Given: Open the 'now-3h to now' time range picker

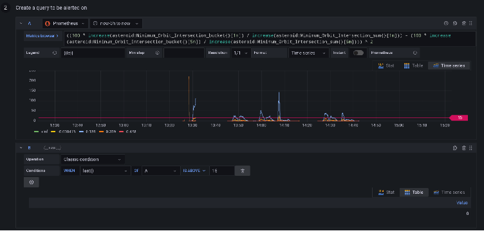Looking at the screenshot, I should pos(116,23).
